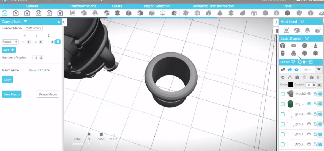This screenshot has height=151, width=324.
Task: Click the Rotate icon in Most Used
Action: coord(307,30)
